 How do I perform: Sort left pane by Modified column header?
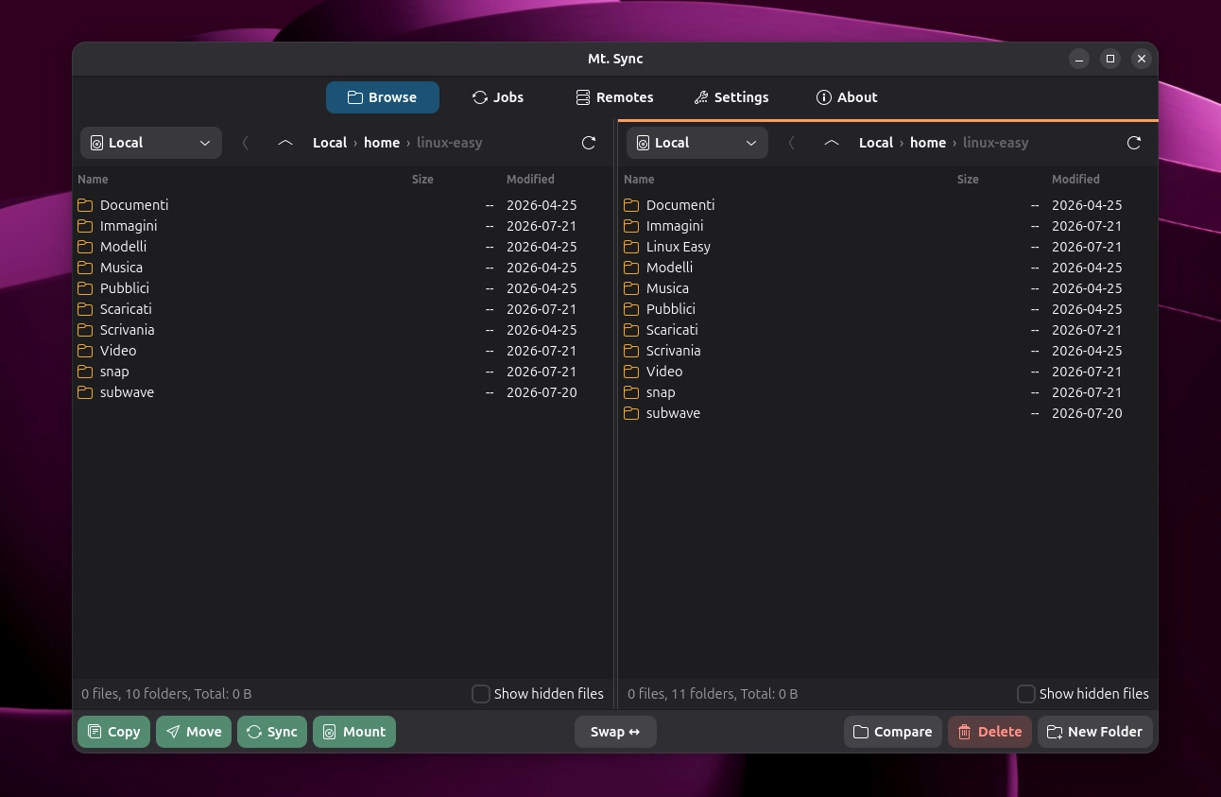(x=530, y=179)
